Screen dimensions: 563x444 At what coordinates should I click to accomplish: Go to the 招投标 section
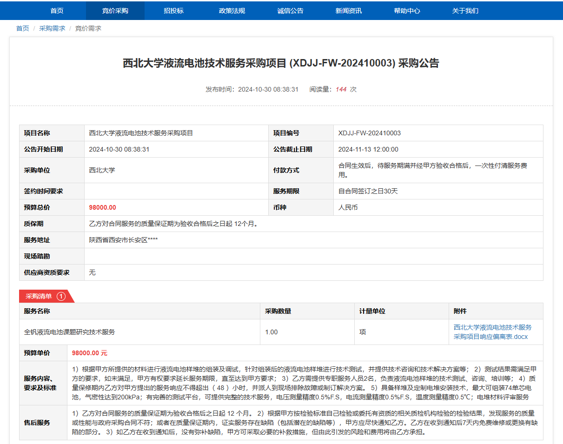[173, 11]
